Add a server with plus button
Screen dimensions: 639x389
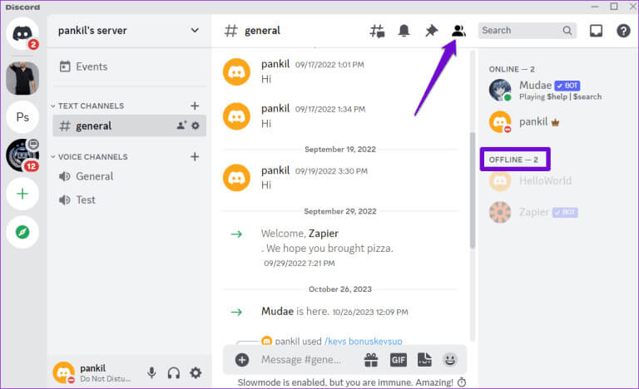[22, 194]
